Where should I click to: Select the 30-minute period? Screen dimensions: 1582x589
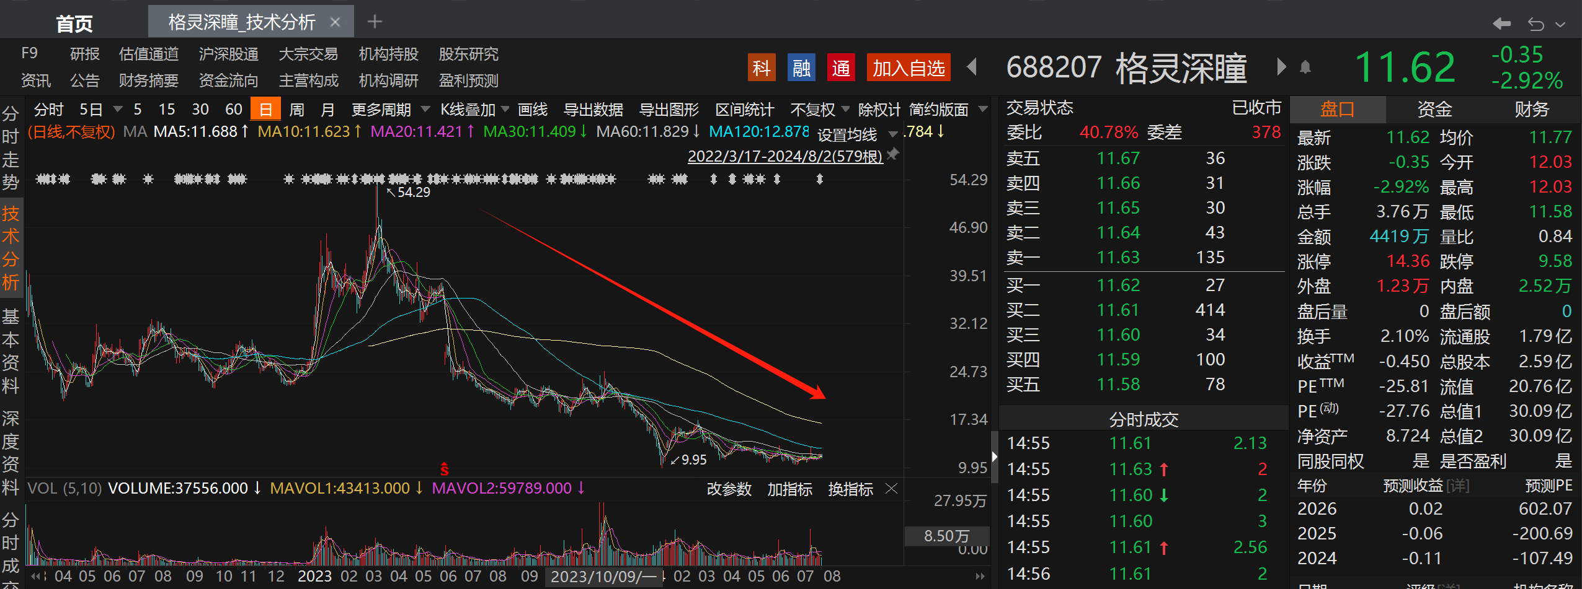point(200,110)
